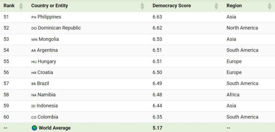Viewport: 275px width, 132px height.
Task: Open the Philippines country link
Action: [x=49, y=17]
